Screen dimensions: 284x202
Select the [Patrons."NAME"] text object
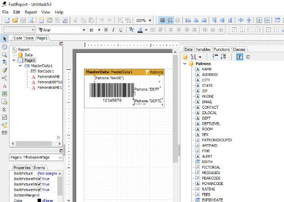pos(127,78)
